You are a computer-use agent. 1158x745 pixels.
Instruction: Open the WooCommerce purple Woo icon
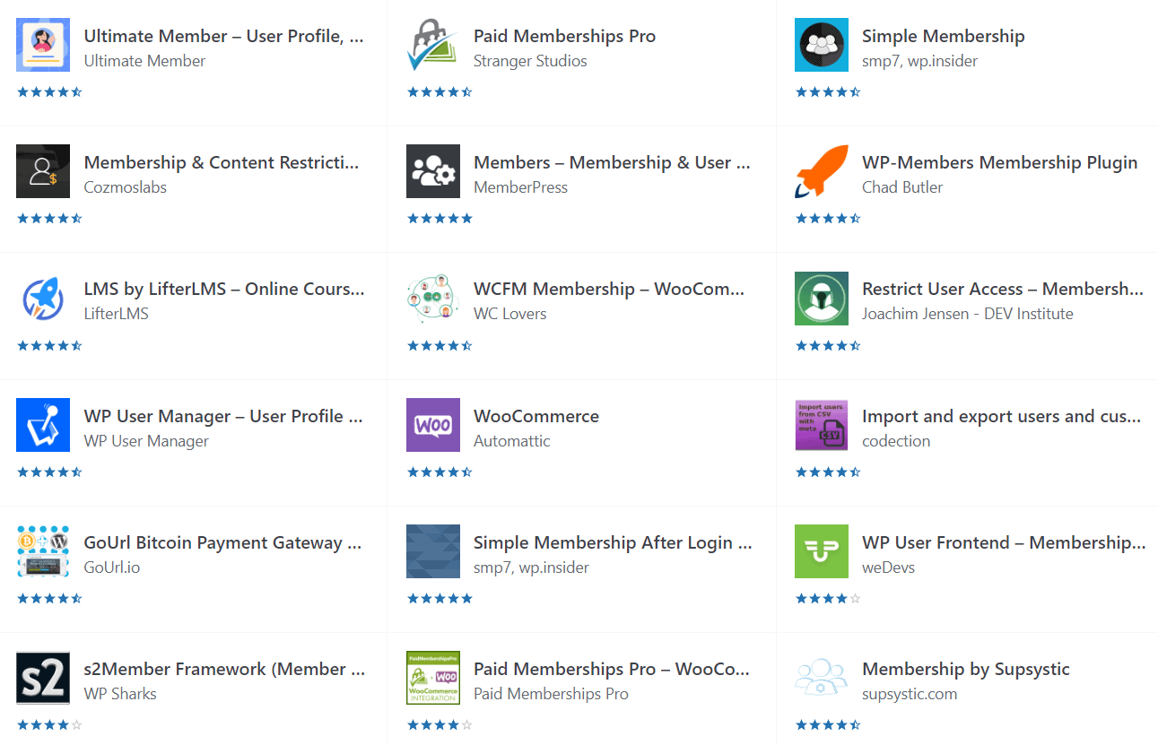point(433,425)
